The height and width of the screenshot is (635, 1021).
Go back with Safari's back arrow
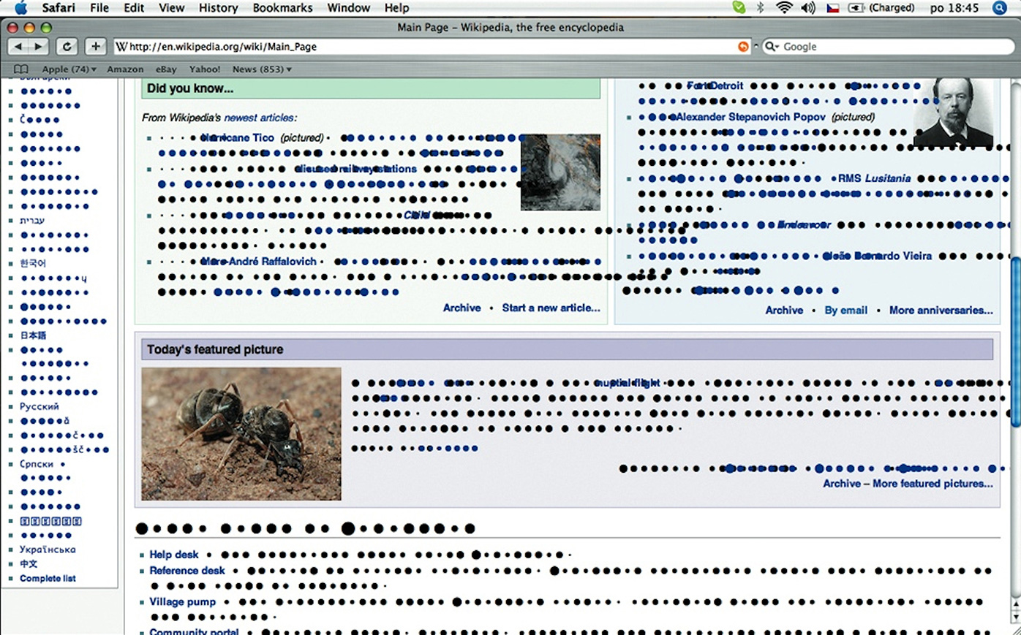18,47
